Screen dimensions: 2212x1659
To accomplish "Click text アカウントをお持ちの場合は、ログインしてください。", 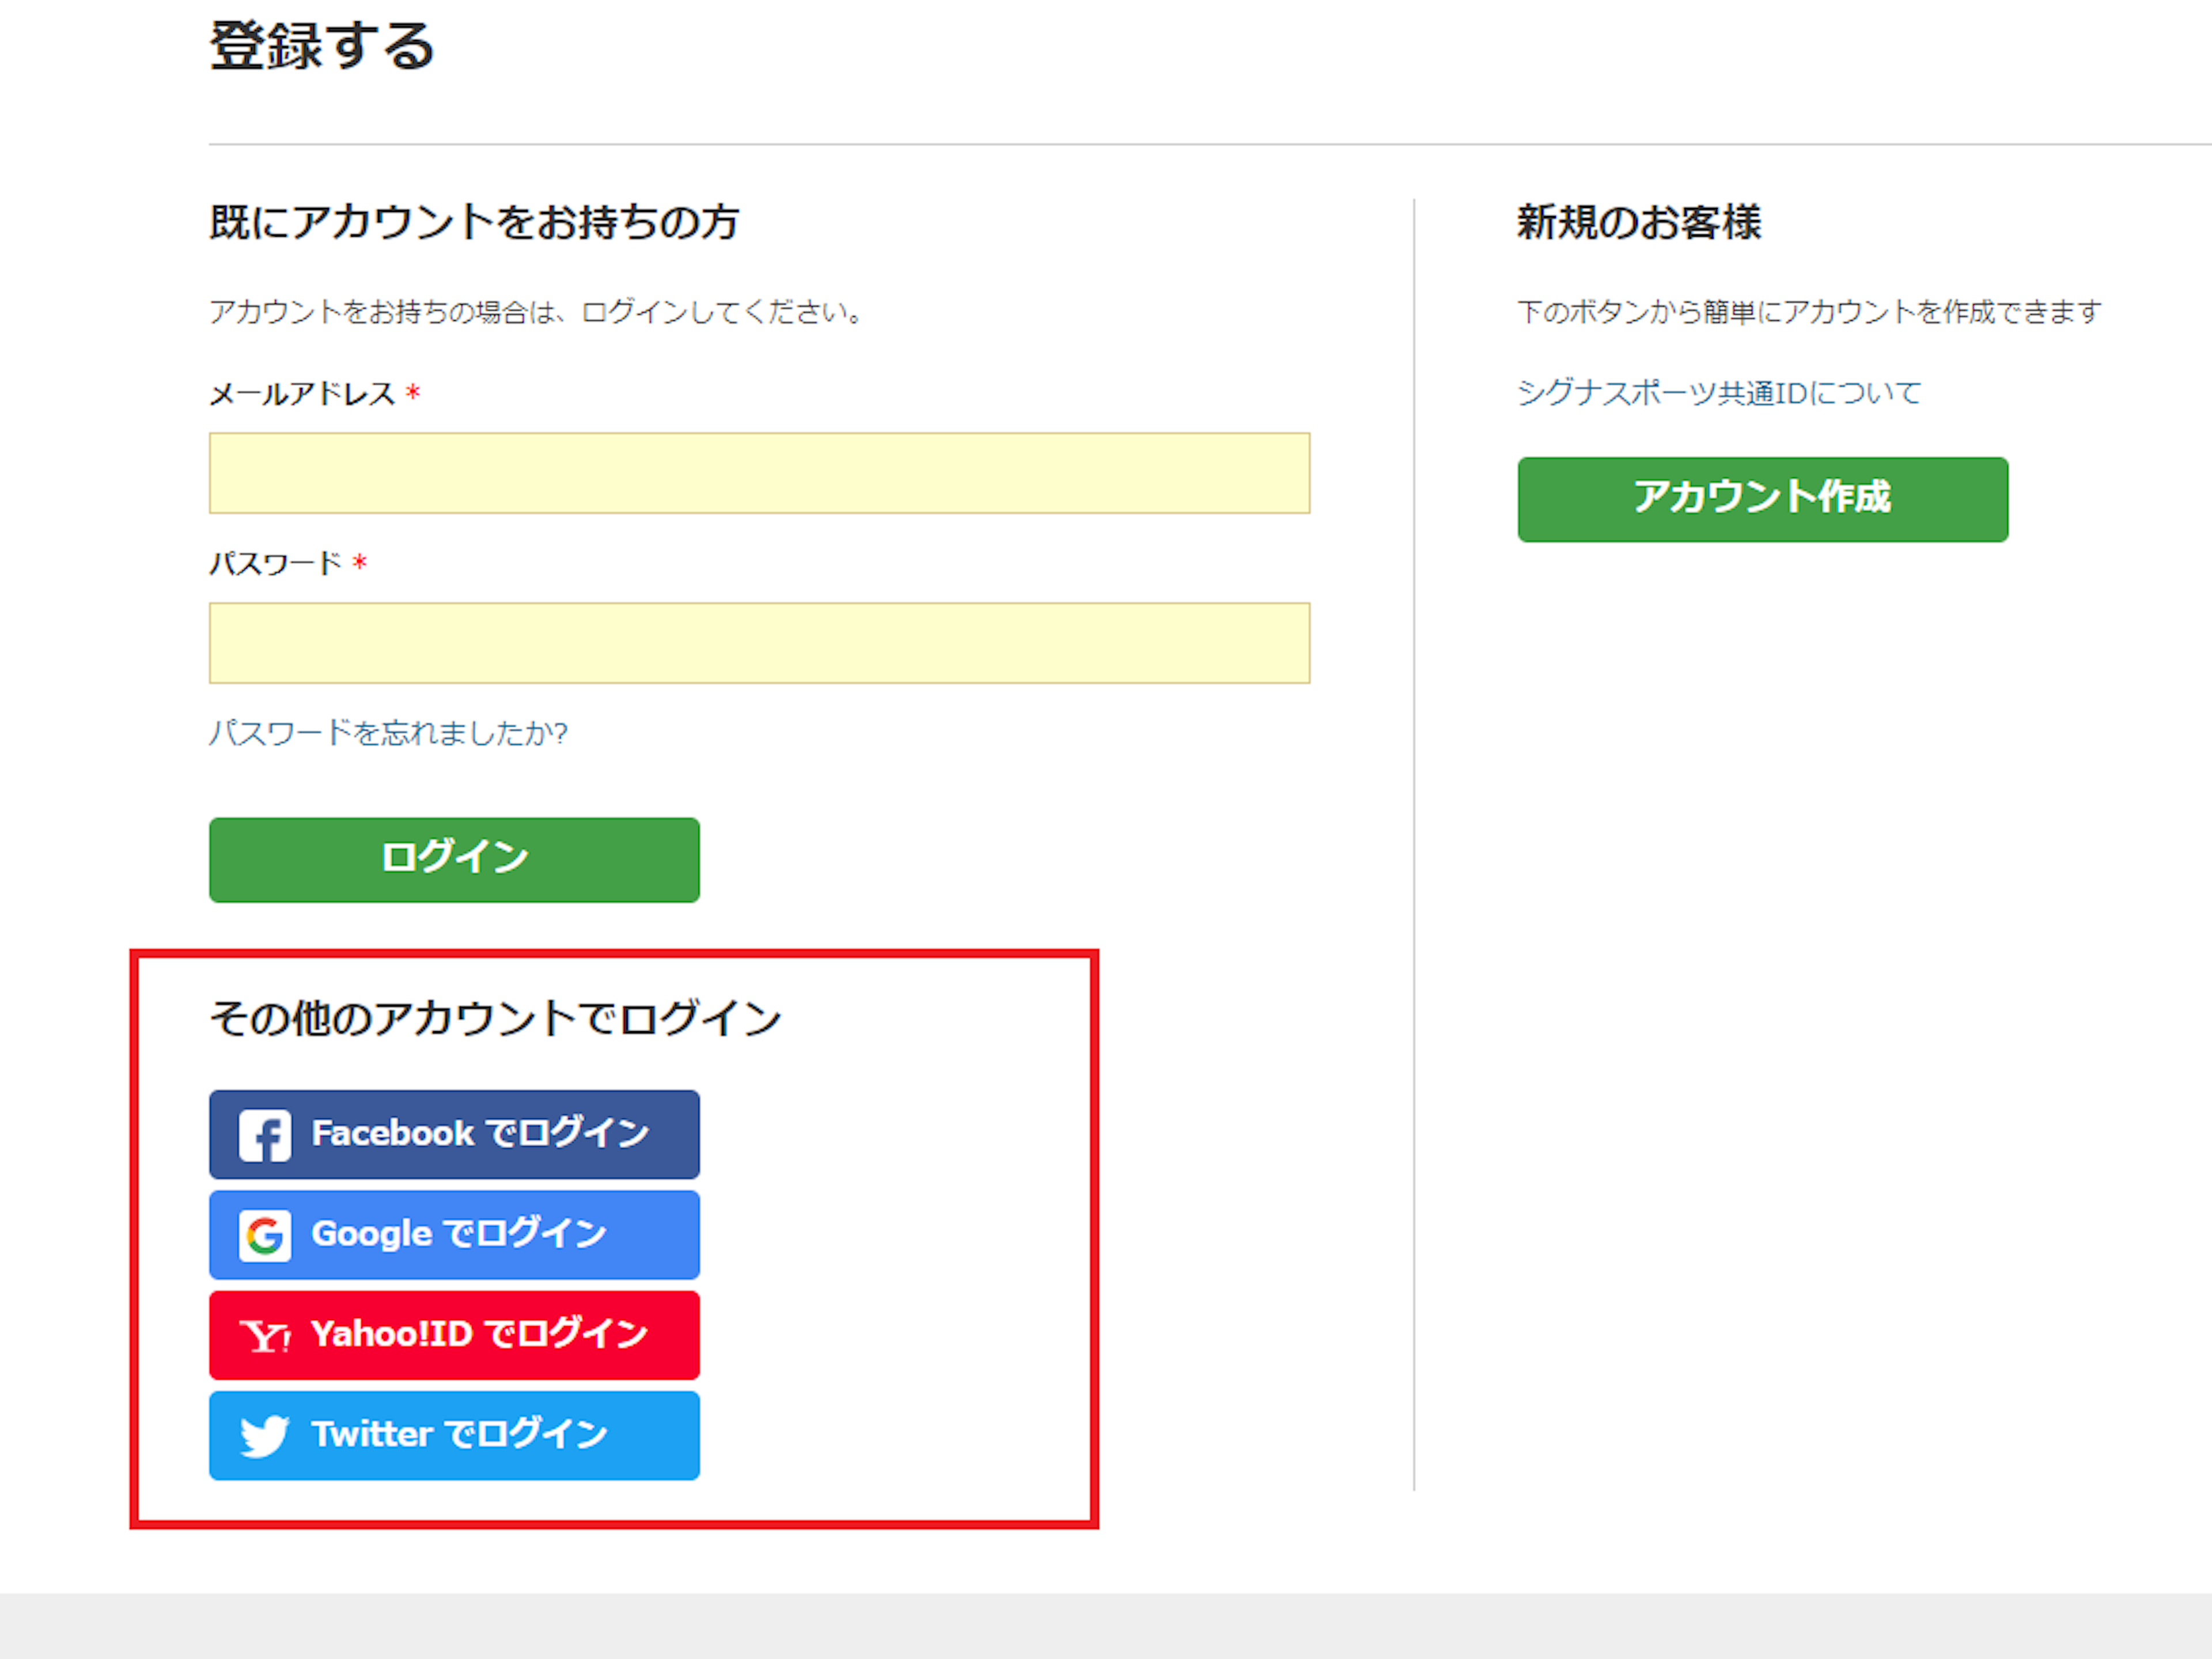I will click(537, 311).
